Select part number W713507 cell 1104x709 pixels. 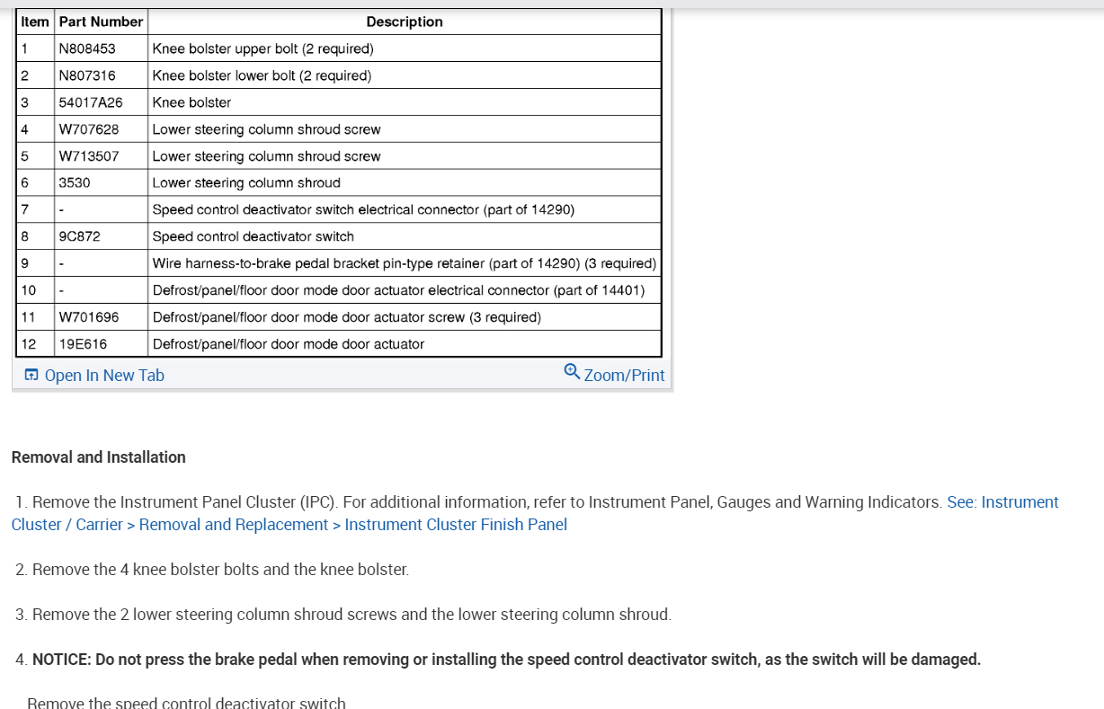[x=102, y=156]
